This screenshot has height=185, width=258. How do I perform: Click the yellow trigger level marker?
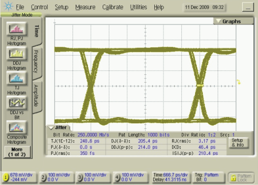(239, 82)
